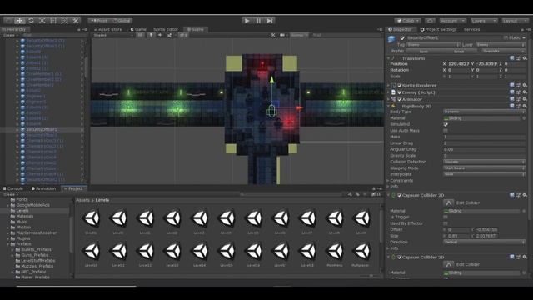Toggle scene audio speaker icon
The height and width of the screenshot is (300, 533).
160,35
